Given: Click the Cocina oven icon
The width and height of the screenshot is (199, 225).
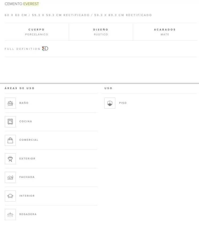Looking at the screenshot, I should [10, 121].
